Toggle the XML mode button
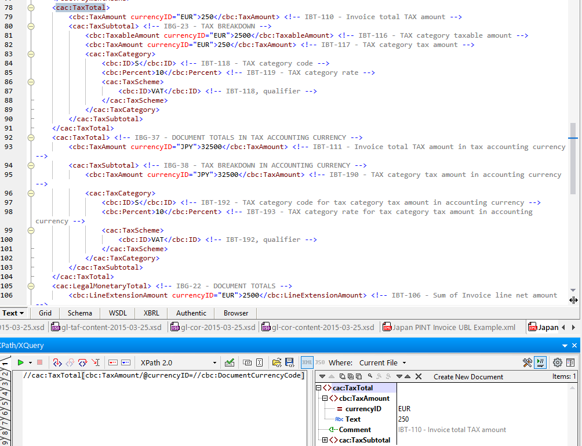Screen dimensions: 582x446 point(307,362)
